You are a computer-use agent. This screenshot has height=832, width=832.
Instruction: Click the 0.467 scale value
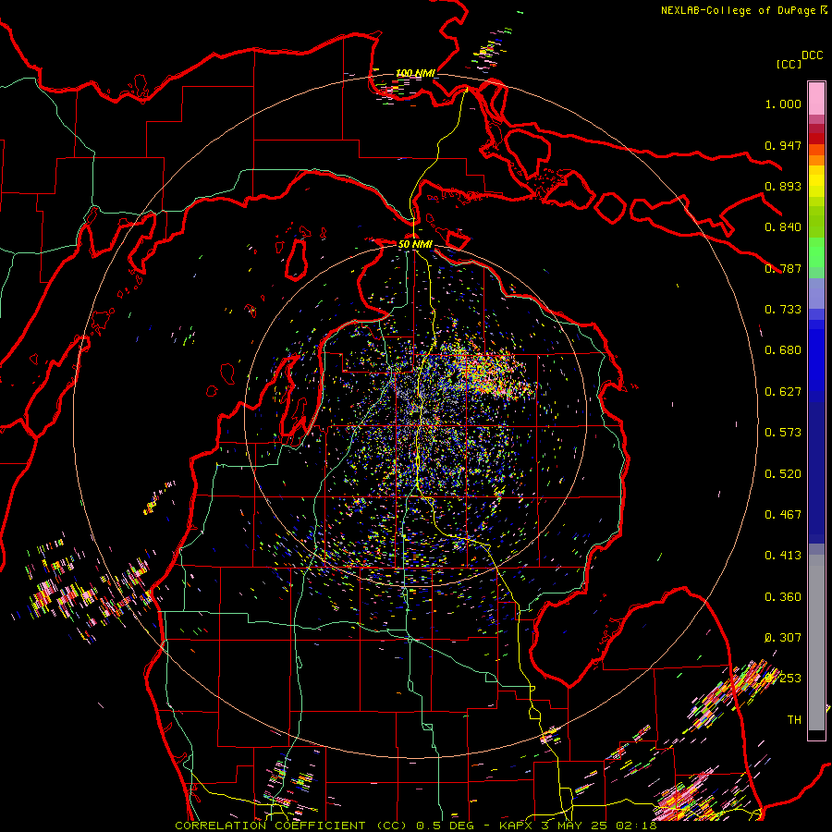783,515
